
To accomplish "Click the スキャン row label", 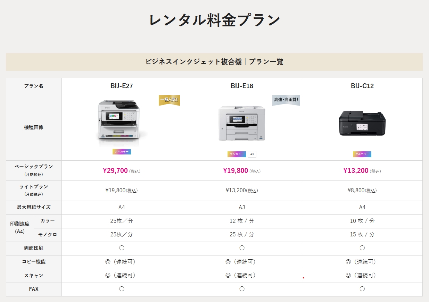I will (x=34, y=276).
